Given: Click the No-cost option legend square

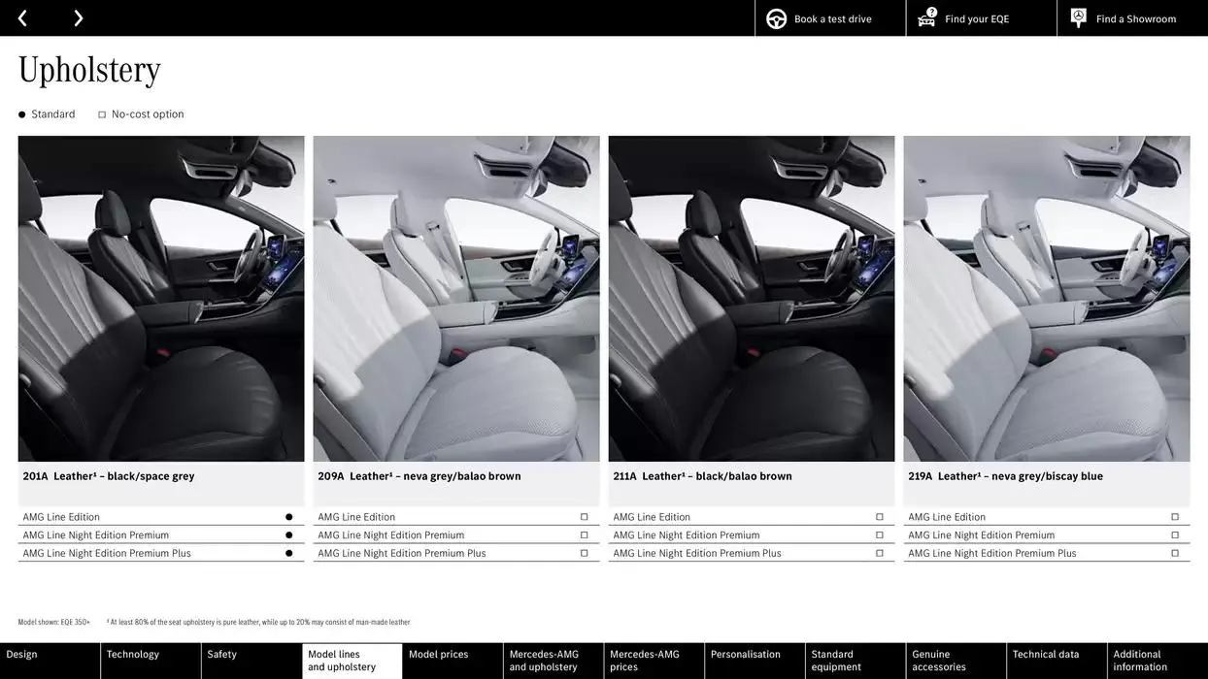Looking at the screenshot, I should pos(102,114).
